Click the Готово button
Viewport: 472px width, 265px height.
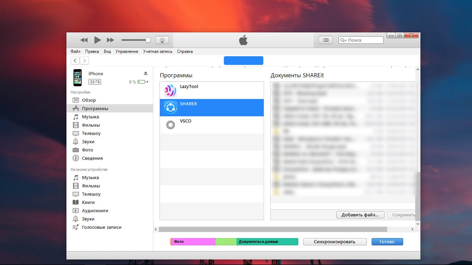click(387, 242)
